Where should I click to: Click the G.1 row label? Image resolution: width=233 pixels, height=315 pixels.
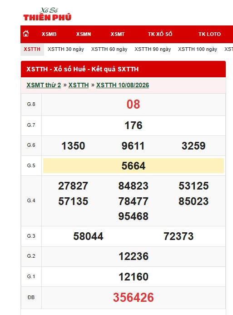(x=31, y=277)
